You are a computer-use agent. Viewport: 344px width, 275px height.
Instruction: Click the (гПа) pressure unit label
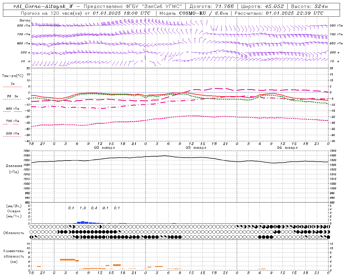[x=14, y=172]
